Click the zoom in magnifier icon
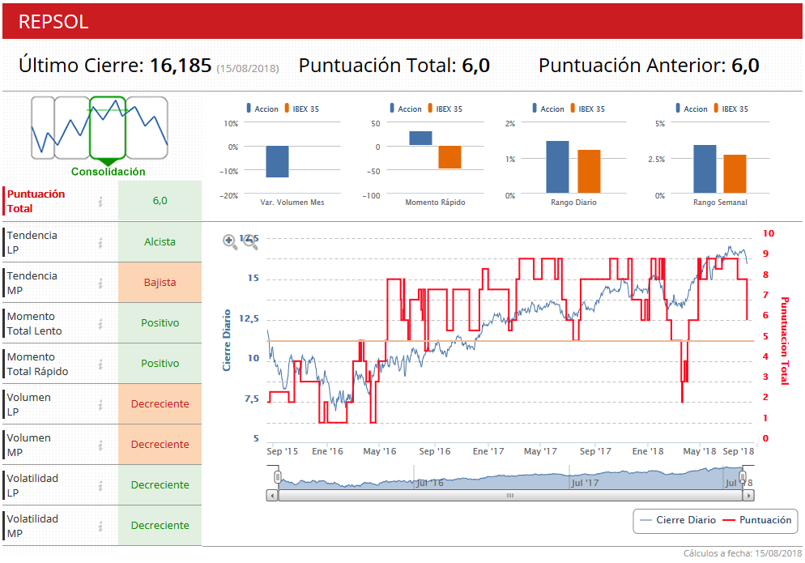Viewport: 805px width, 563px height. (229, 241)
